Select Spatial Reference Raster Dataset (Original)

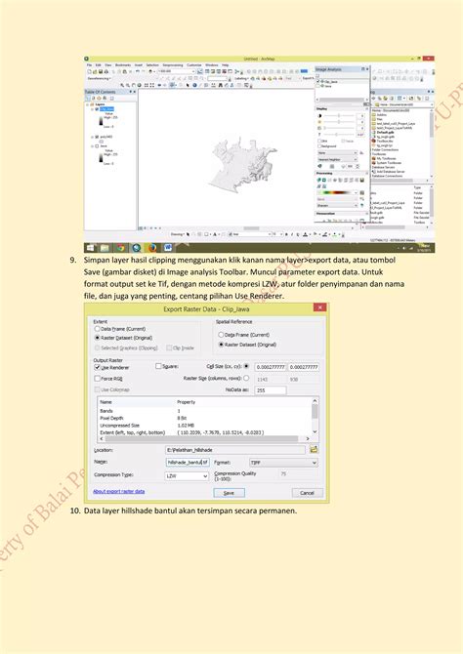pyautogui.click(x=221, y=345)
